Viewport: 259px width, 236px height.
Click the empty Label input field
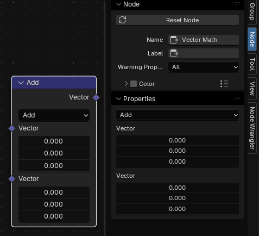click(x=204, y=53)
